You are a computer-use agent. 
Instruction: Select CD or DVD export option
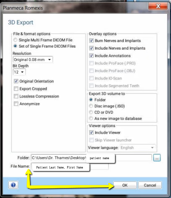click(x=91, y=112)
